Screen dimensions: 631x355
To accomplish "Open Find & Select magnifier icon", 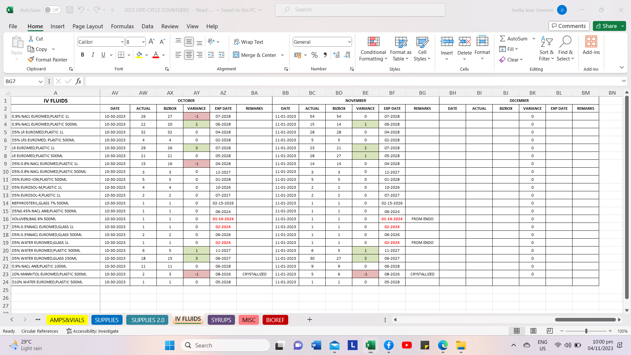I will [x=565, y=42].
